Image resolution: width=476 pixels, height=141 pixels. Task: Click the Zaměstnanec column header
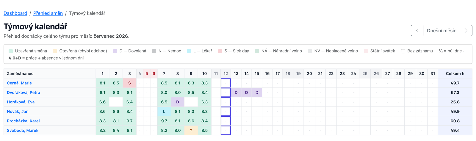coord(50,73)
